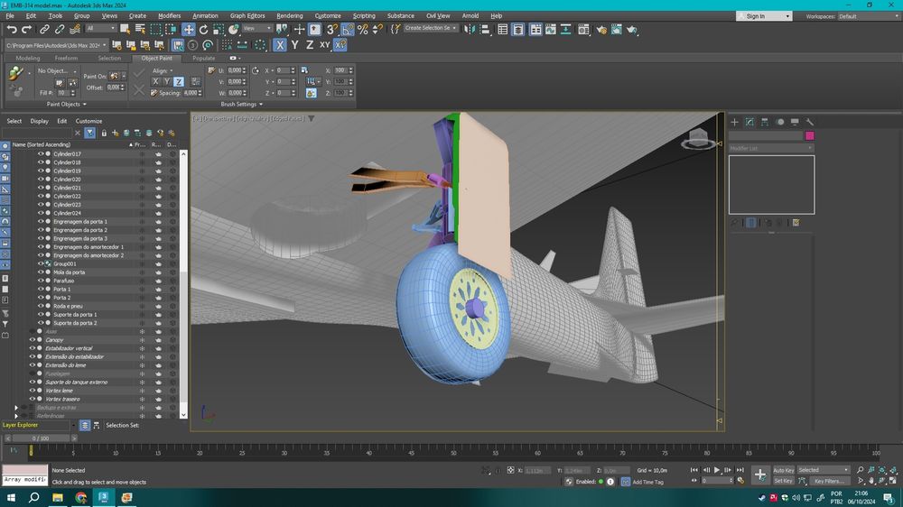
Task: Toggle visibility of Cylinder017
Action: pyautogui.click(x=41, y=153)
